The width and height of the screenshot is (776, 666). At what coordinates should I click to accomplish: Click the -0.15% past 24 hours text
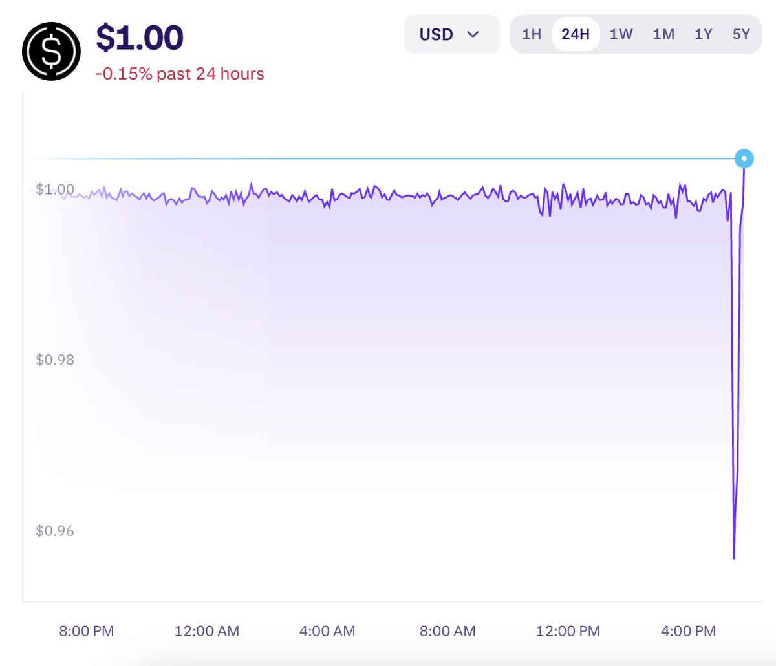click(x=180, y=74)
